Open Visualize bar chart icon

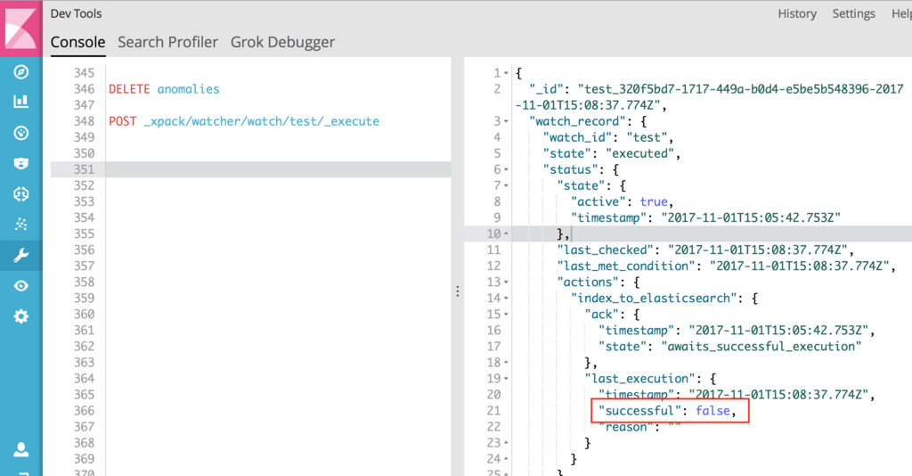(x=21, y=102)
